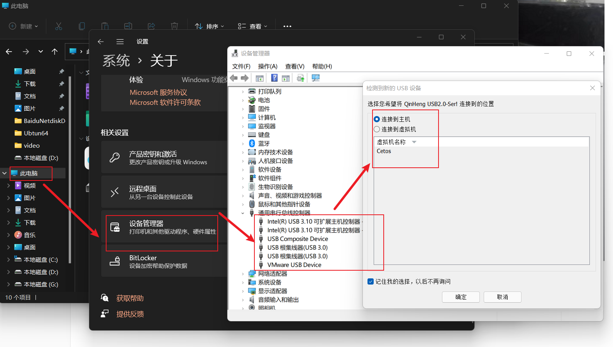Go back in the Settings window
The width and height of the screenshot is (613, 347).
[x=101, y=42]
